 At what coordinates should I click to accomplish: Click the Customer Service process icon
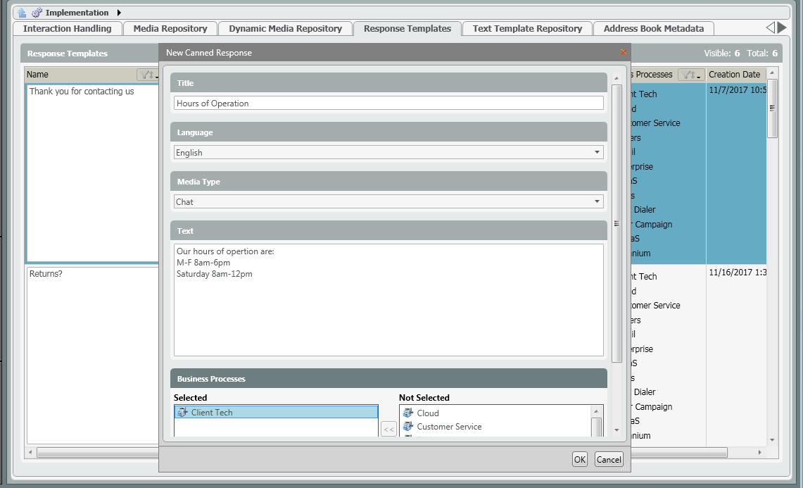(408, 427)
